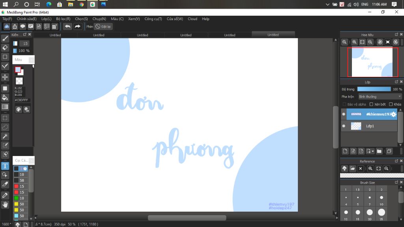Image resolution: width=404 pixels, height=227 pixels.
Task: Open the Help menu
Action: tap(206, 19)
